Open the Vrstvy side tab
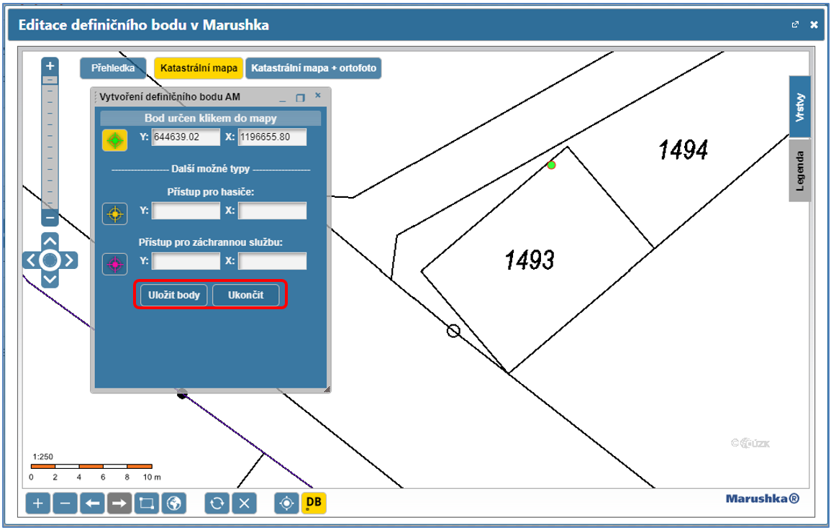 point(800,106)
